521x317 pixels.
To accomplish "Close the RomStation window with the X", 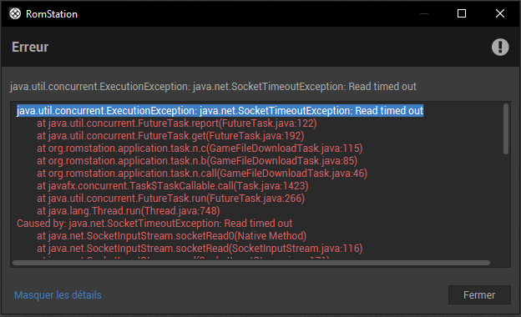I will point(500,13).
